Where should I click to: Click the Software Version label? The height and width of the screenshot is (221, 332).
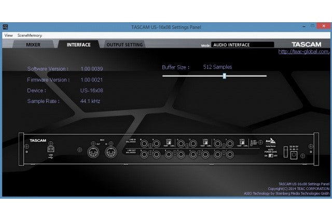coord(48,69)
